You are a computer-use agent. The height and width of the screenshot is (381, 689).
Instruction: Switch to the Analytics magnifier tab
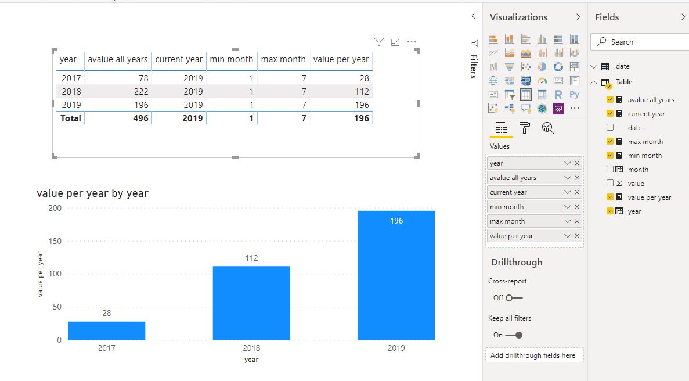coord(547,128)
